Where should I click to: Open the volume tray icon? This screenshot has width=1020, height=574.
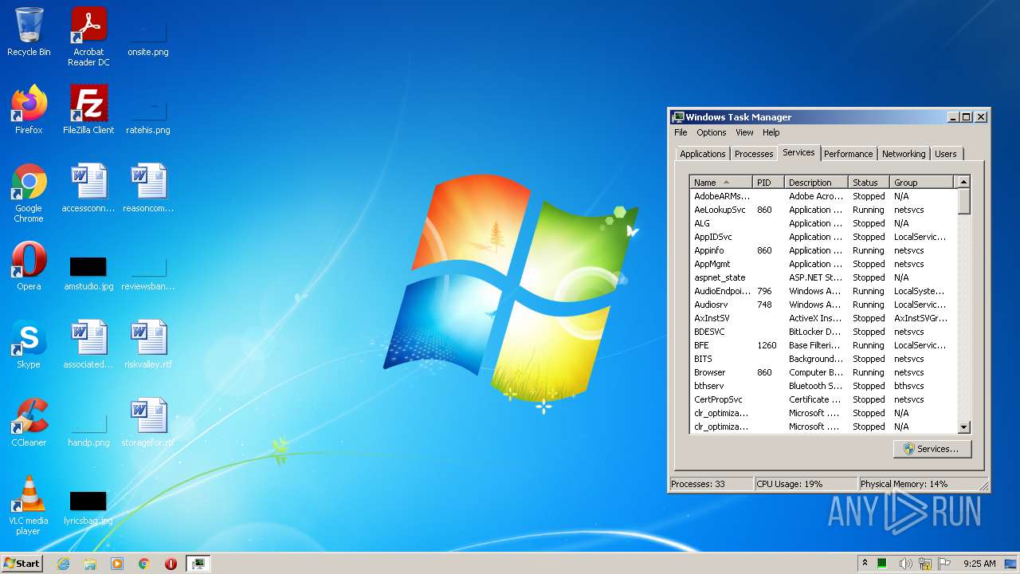click(x=905, y=564)
